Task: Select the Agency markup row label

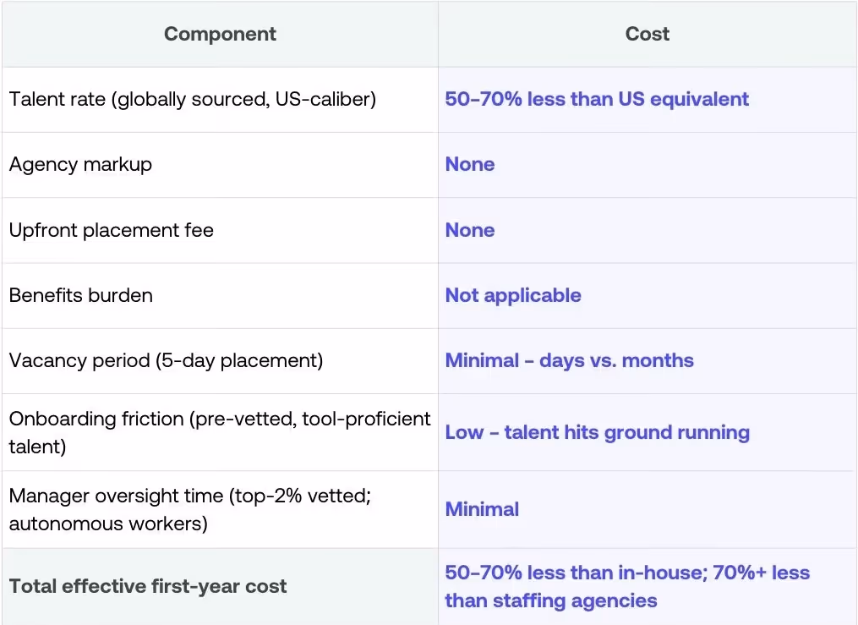Action: click(x=81, y=164)
